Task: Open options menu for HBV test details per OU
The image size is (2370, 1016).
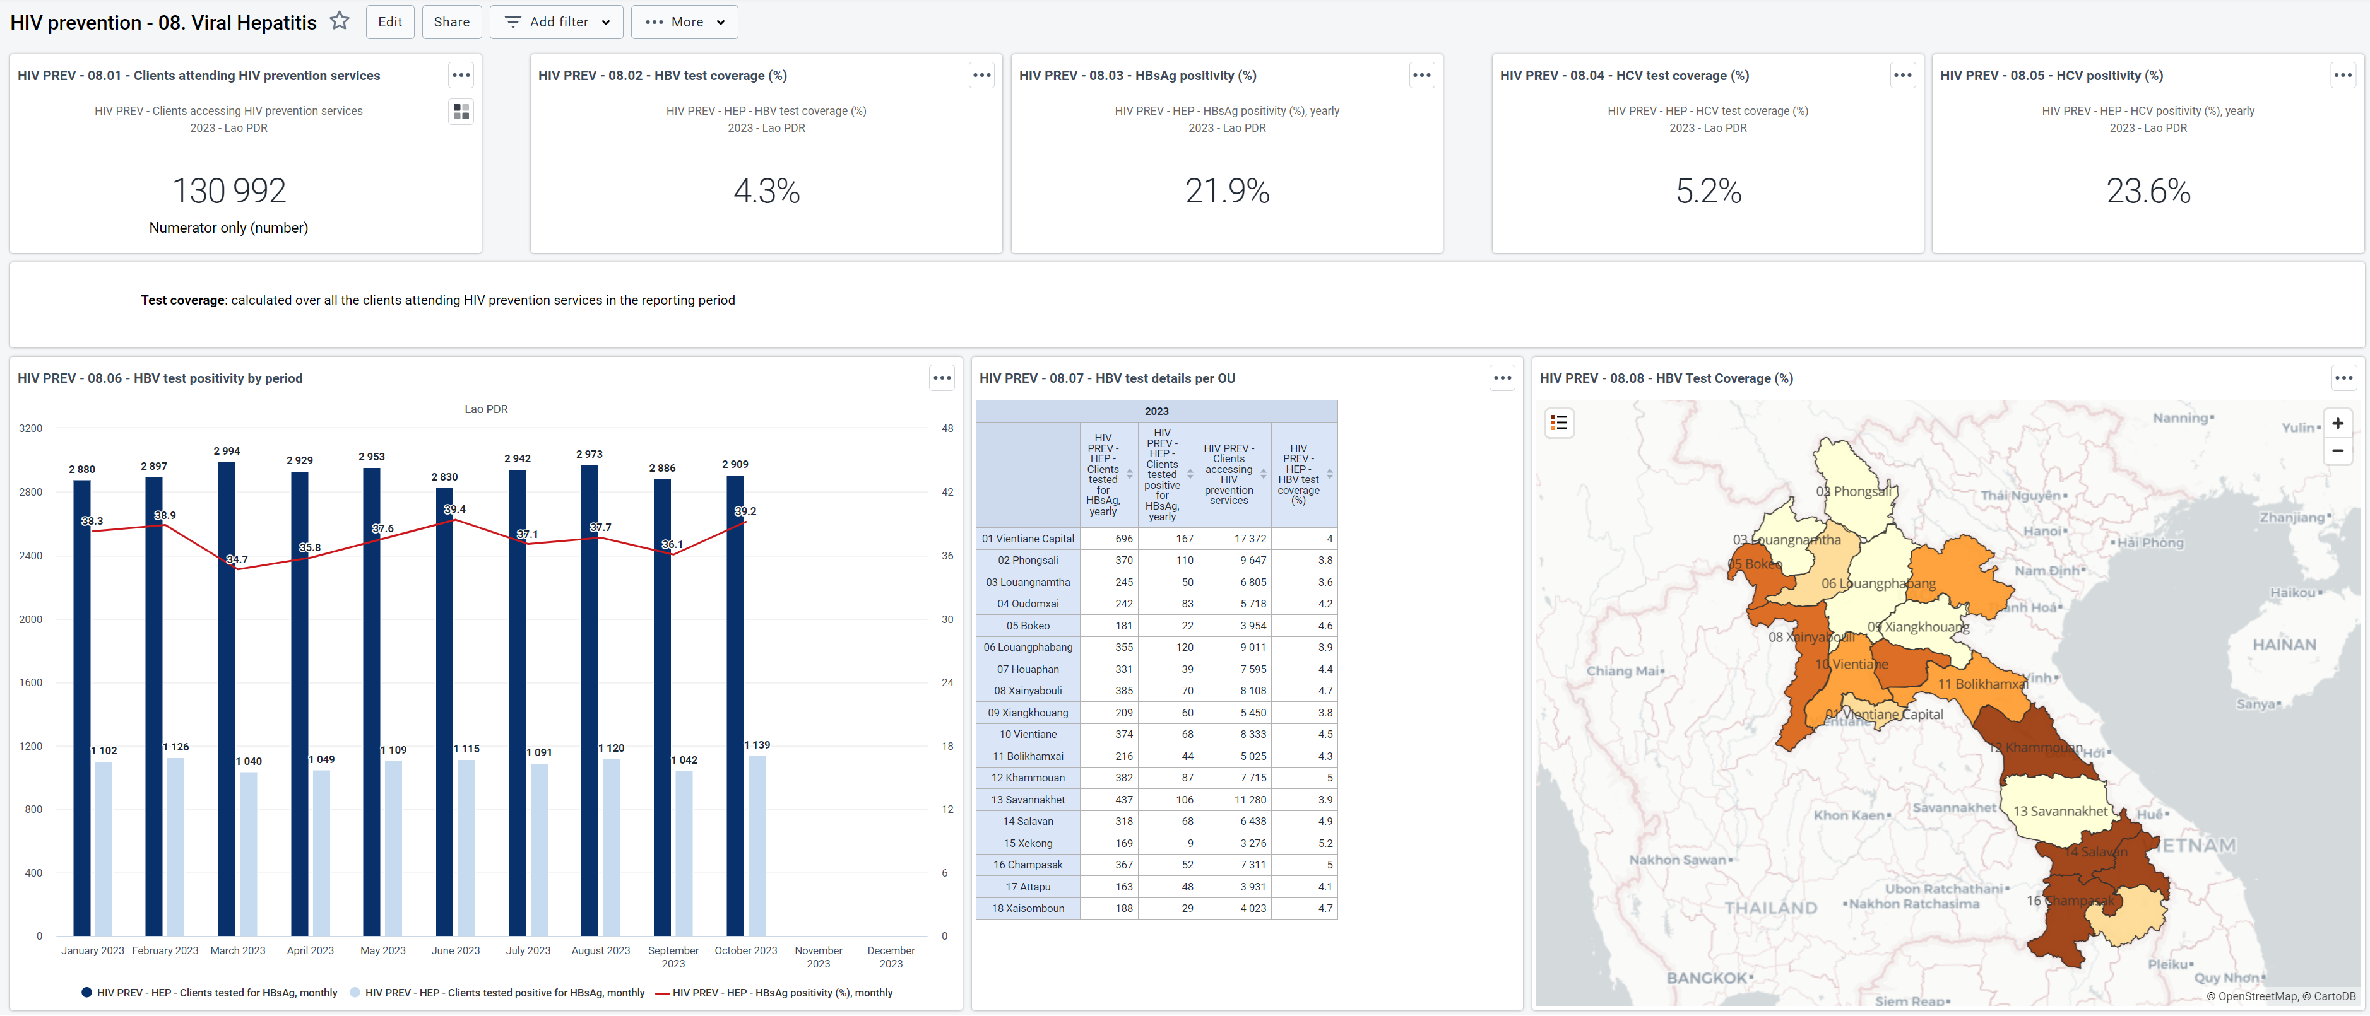Action: tap(1502, 378)
